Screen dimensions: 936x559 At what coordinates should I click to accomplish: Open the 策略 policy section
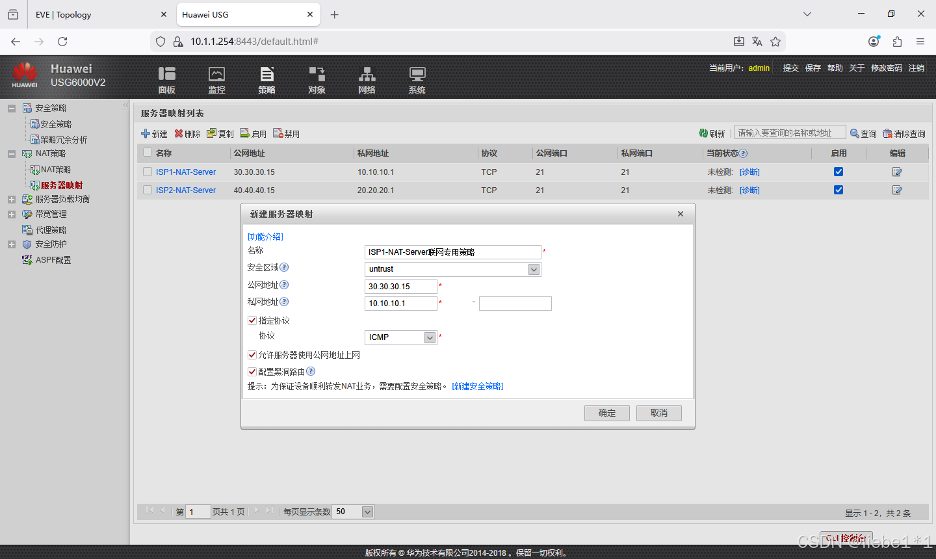click(266, 78)
